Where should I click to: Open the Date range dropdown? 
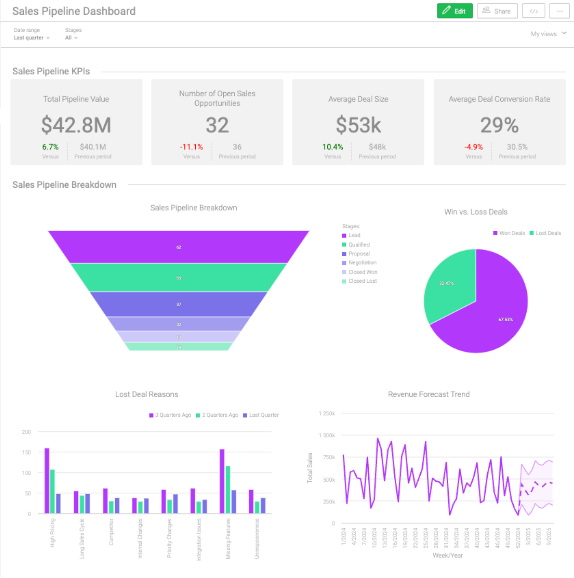(x=31, y=38)
